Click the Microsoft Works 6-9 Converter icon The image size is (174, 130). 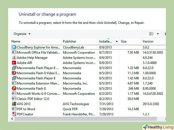pyautogui.click(x=14, y=93)
